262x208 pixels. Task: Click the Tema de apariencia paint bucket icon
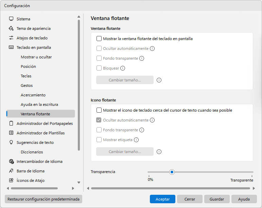pyautogui.click(x=11, y=29)
